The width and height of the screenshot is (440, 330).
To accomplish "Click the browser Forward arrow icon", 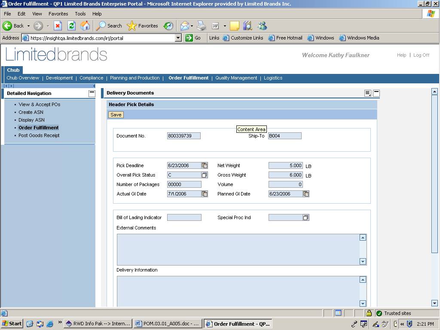I will [x=38, y=26].
